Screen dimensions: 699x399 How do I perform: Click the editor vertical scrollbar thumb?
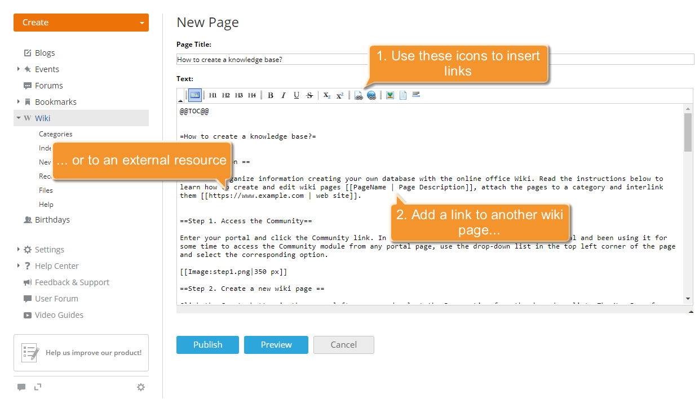pyautogui.click(x=688, y=132)
